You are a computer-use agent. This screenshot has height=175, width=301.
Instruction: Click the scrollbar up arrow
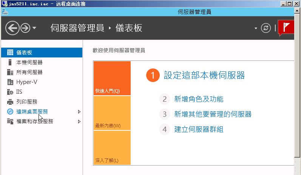[x=297, y=11]
